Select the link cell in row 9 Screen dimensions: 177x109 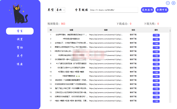click(106, 68)
